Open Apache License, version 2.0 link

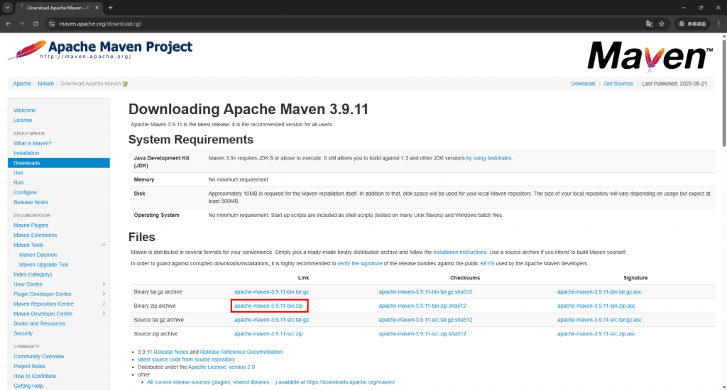click(222, 367)
